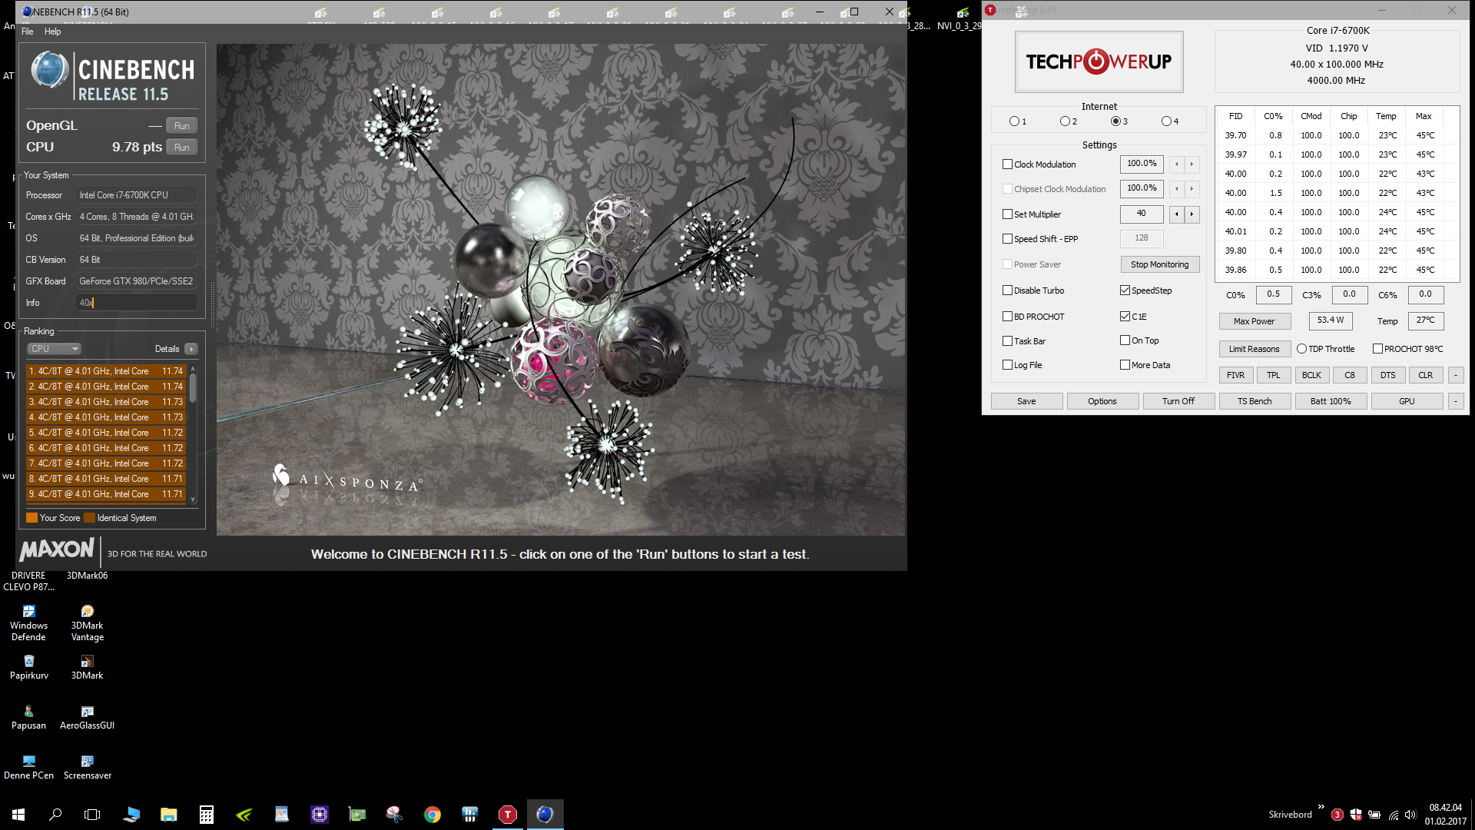Click the ranking list scrollbar thumb
The image size is (1475, 830).
point(193,389)
